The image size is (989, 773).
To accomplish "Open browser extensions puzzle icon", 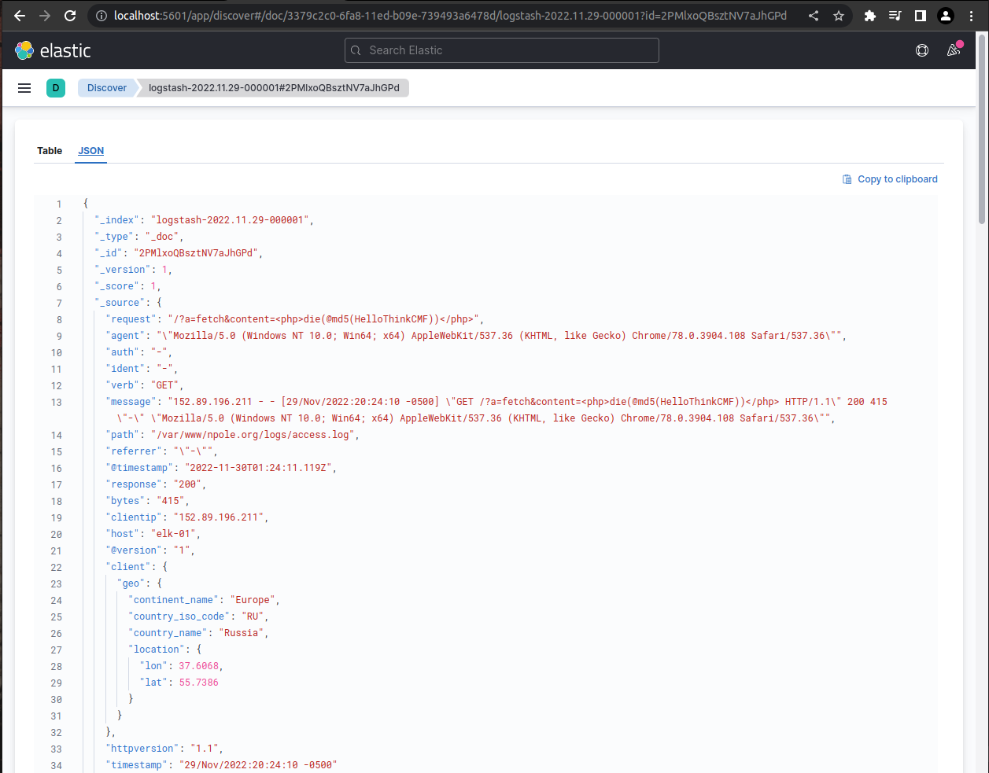I will 870,16.
